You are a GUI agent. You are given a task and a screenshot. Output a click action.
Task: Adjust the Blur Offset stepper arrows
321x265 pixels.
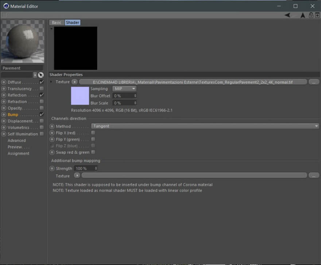135,96
